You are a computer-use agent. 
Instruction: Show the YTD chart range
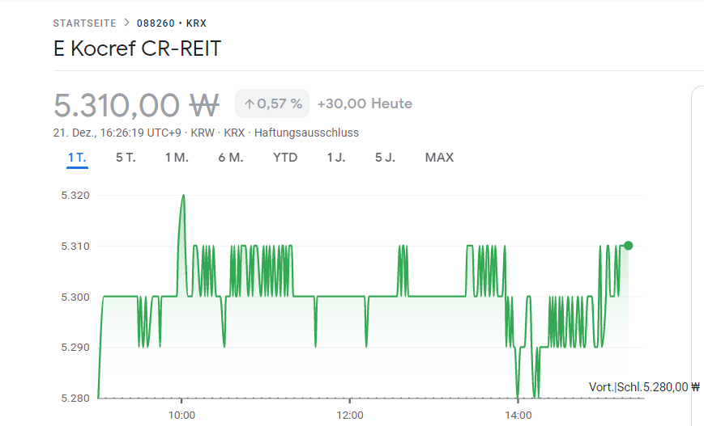(285, 158)
